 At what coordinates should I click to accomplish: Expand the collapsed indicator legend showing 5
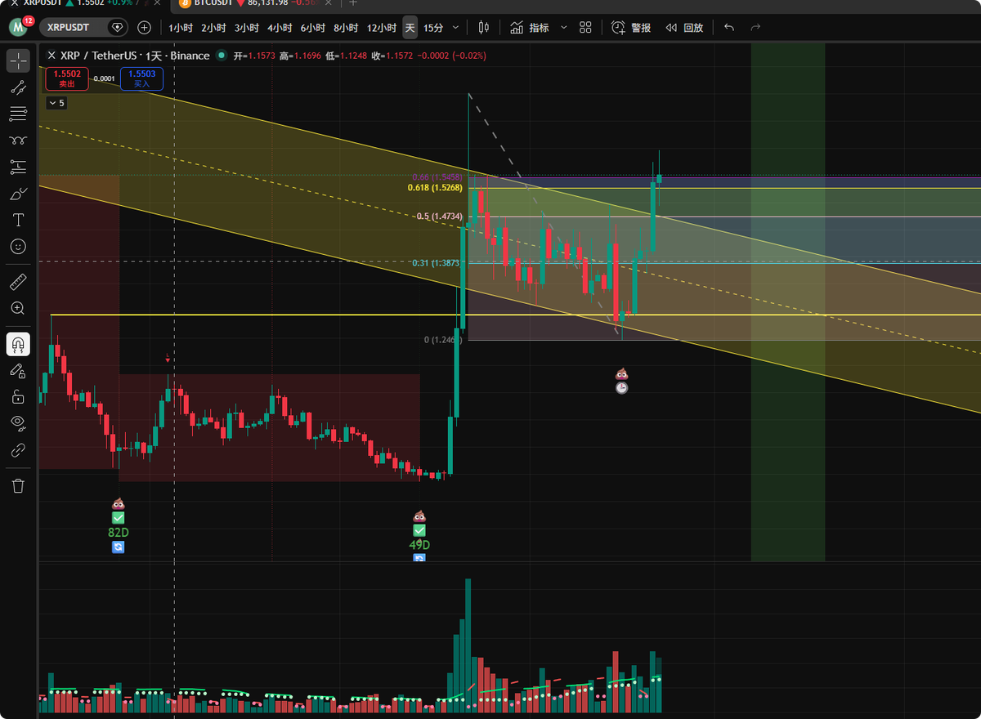click(x=56, y=103)
